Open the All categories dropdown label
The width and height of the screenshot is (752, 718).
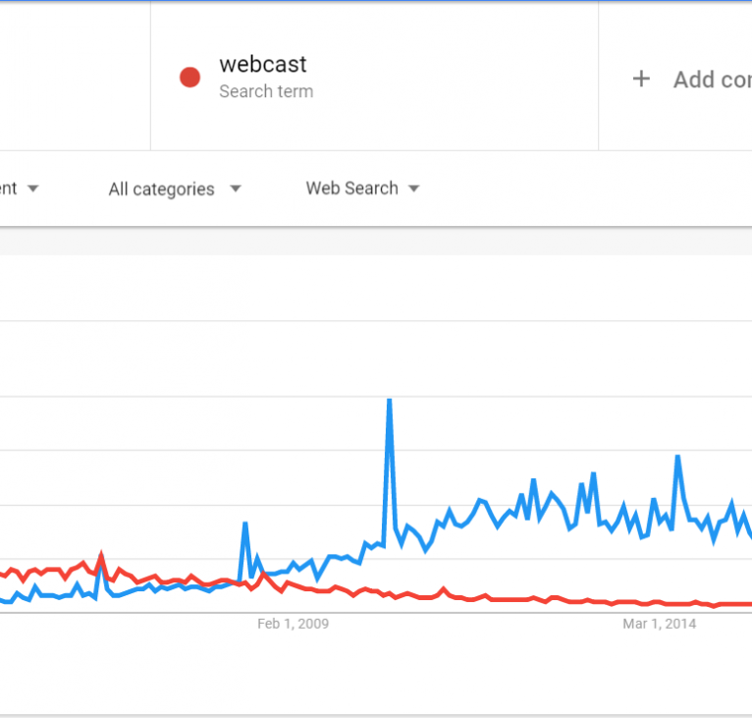pos(161,189)
